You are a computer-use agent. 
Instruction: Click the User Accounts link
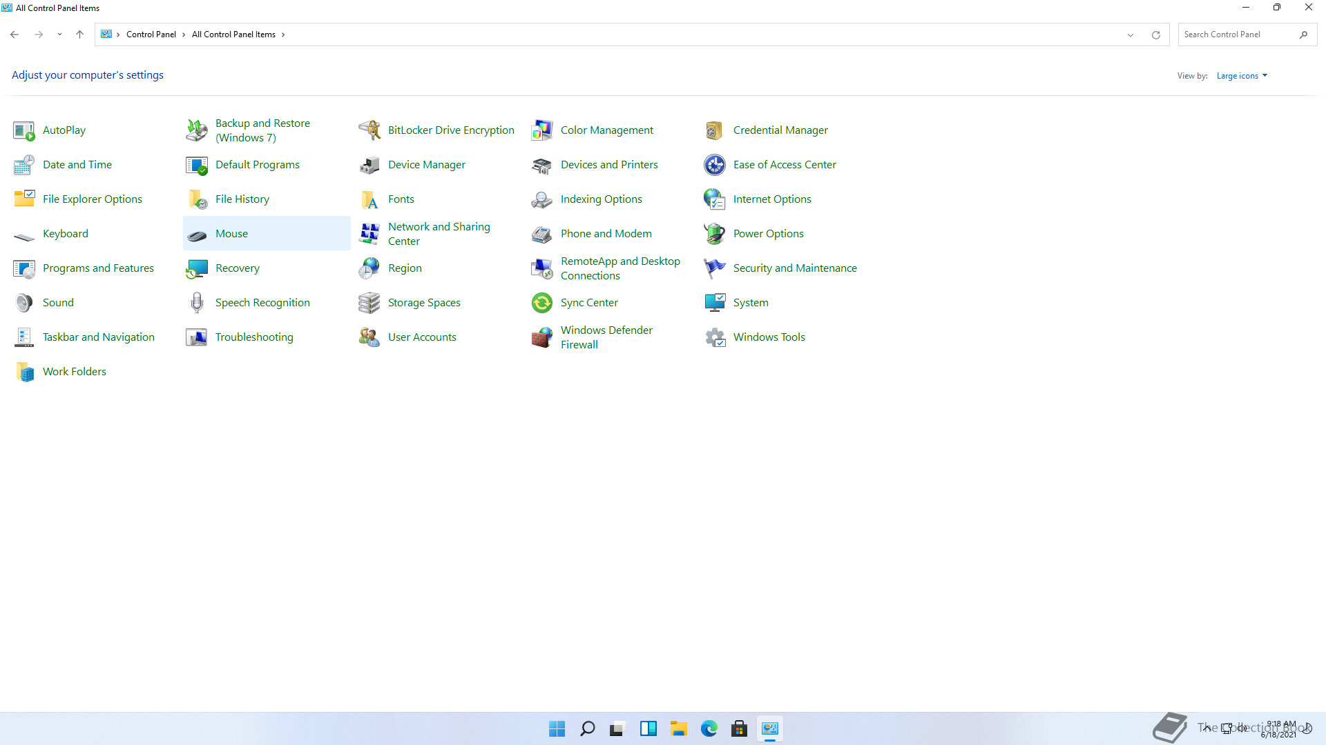[x=422, y=337]
